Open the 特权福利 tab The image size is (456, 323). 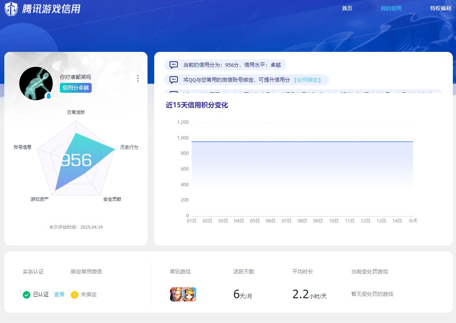tap(441, 8)
